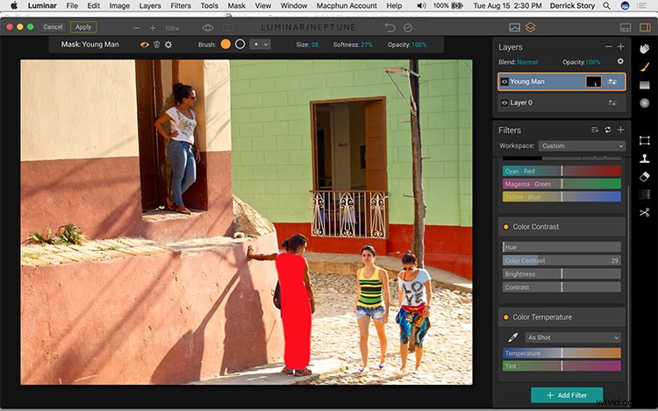
Task: Click the zoom level 100% value
Action: 172,29
